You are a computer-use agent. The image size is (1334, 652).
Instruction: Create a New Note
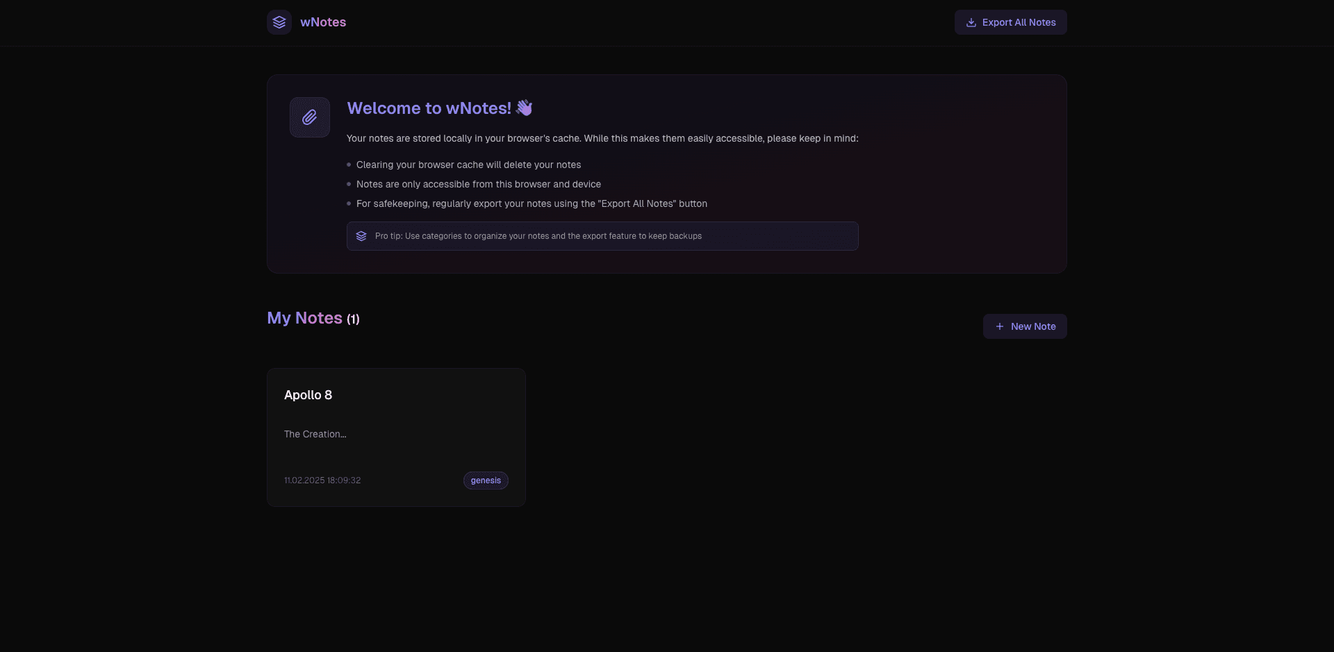click(1025, 326)
